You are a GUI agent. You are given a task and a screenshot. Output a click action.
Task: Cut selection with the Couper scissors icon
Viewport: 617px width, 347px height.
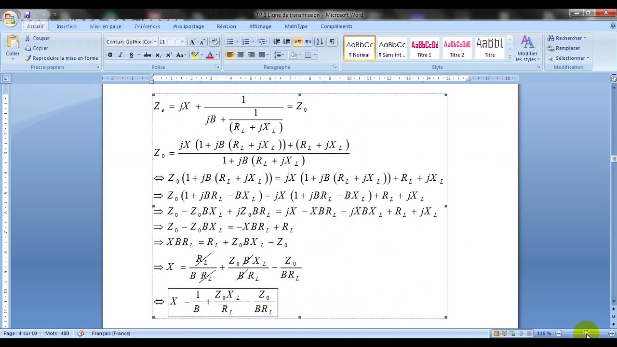click(27, 38)
